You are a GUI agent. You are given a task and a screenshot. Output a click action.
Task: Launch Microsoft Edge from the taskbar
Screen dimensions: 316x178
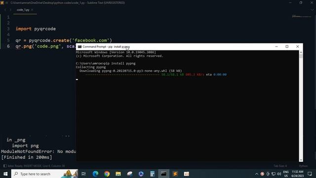point(95,174)
